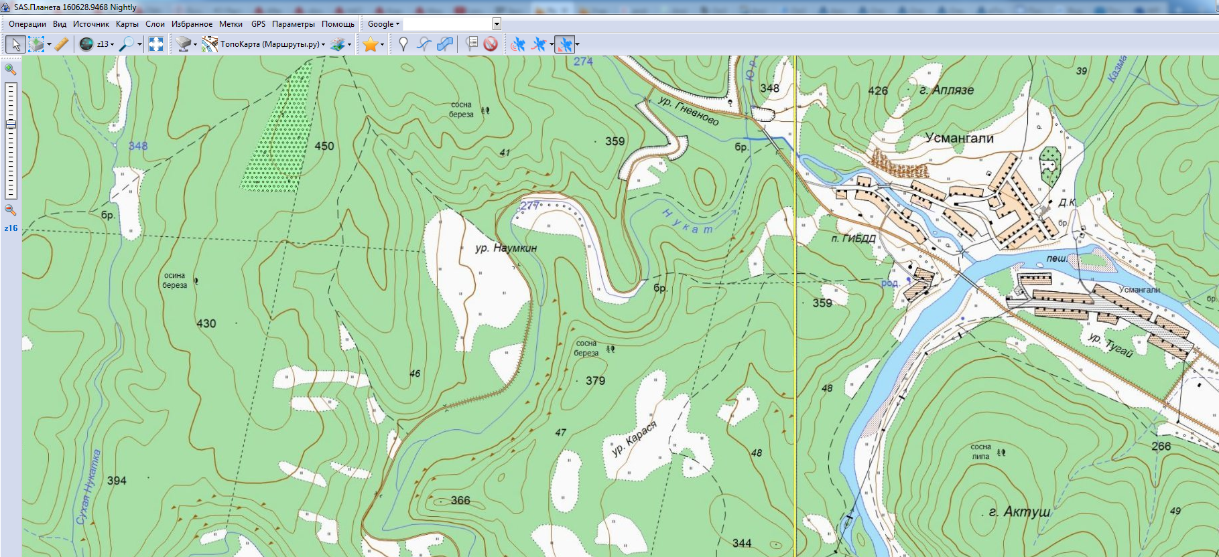
Task: Toggle the highlighted GPS satellite button
Action: tap(565, 44)
